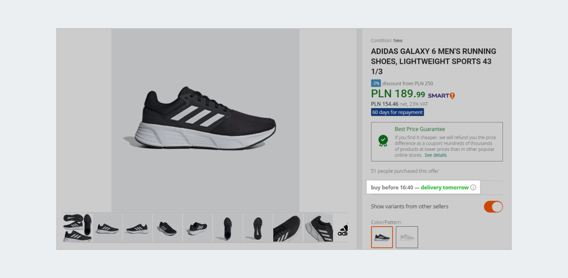Open the multi-view collage shoe thumbnail
The image size is (568, 278).
click(x=78, y=228)
